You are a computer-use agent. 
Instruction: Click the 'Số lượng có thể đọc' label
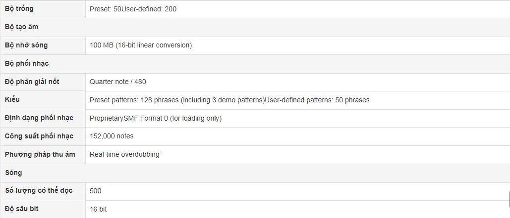[39, 191]
